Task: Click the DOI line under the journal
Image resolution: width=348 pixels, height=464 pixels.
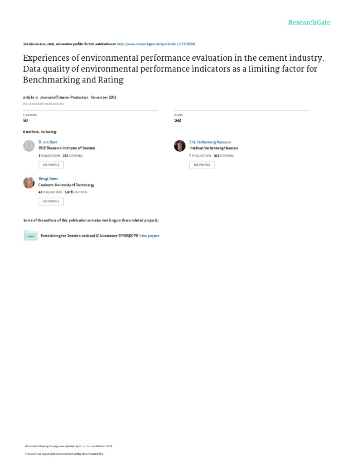Action: (x=43, y=104)
